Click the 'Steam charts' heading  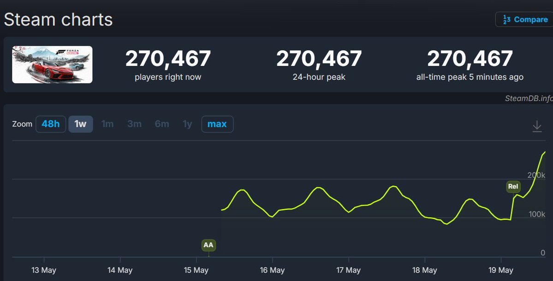coord(58,19)
